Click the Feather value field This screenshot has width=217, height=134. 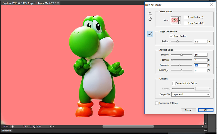[x=200, y=60]
